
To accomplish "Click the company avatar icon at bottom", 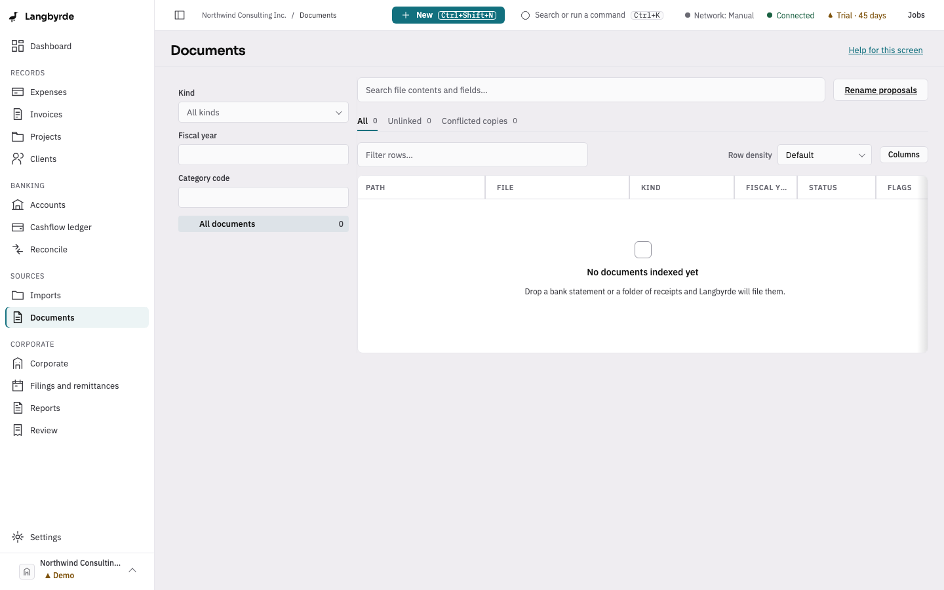I will click(27, 572).
